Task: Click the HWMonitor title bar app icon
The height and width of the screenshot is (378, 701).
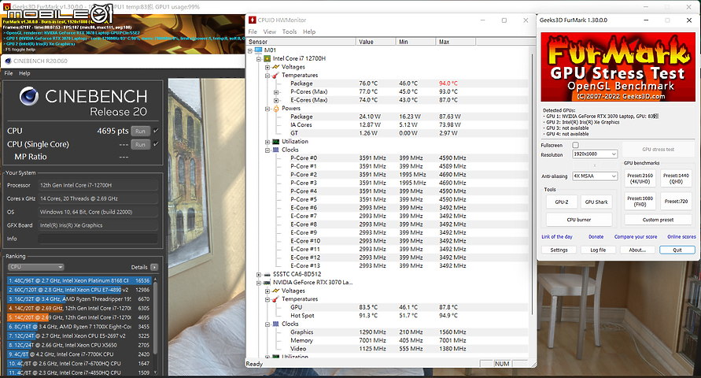Action: (x=252, y=20)
